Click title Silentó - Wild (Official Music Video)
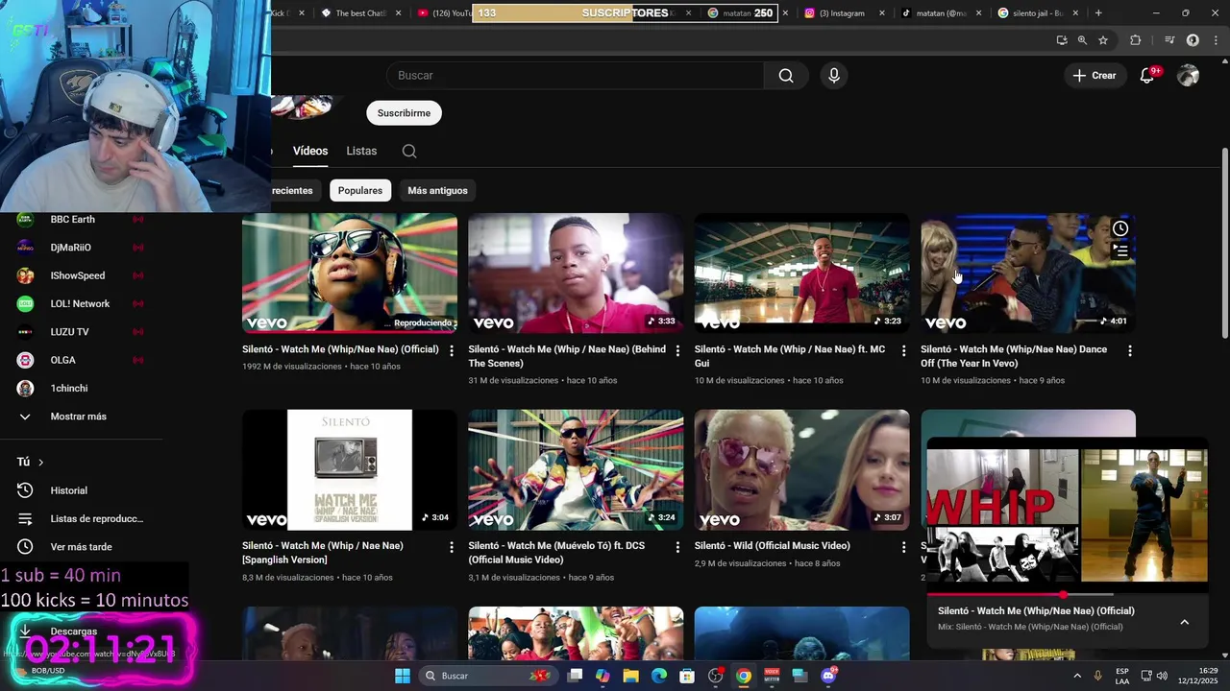 (x=773, y=545)
